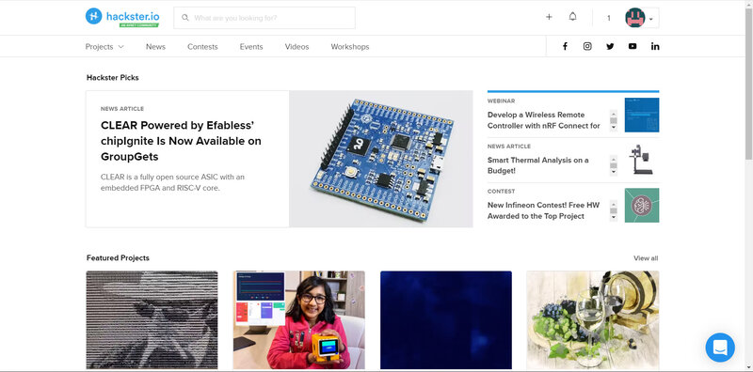Viewport: 753px width, 372px height.
Task: Open the YouTube social link
Action: (x=633, y=47)
